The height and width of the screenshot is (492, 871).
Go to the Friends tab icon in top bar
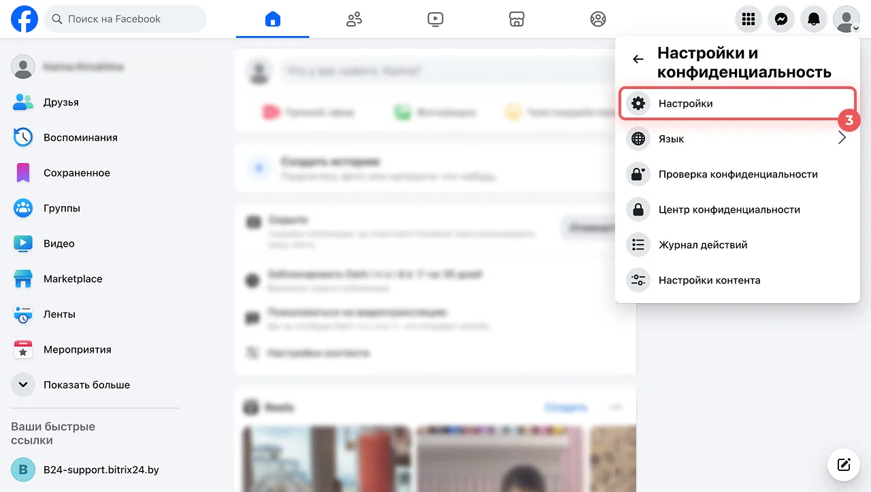(x=354, y=19)
